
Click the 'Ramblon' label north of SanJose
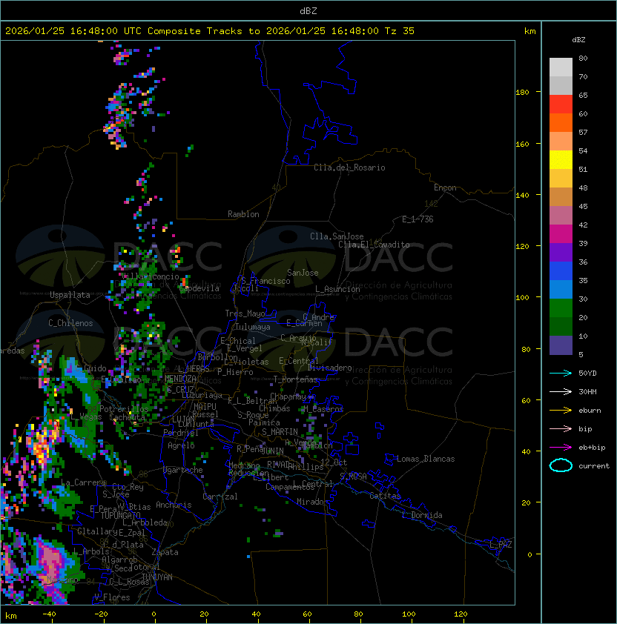tap(243, 214)
